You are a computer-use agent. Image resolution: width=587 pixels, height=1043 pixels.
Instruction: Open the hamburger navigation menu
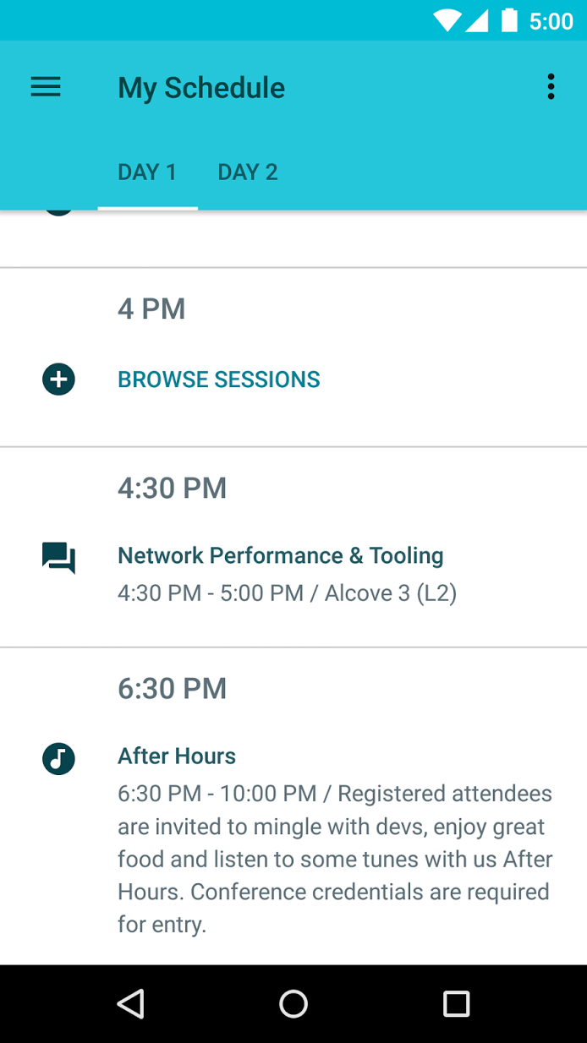coord(46,87)
